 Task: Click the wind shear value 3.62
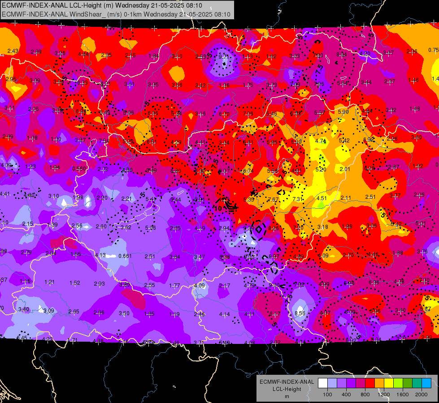pos(126,227)
